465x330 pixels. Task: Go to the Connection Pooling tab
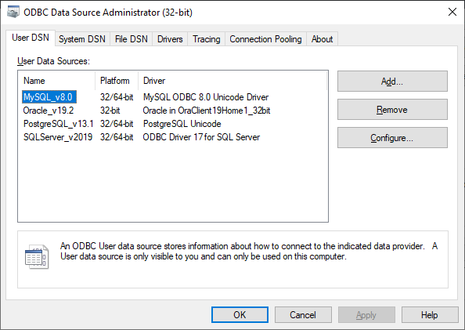point(265,39)
